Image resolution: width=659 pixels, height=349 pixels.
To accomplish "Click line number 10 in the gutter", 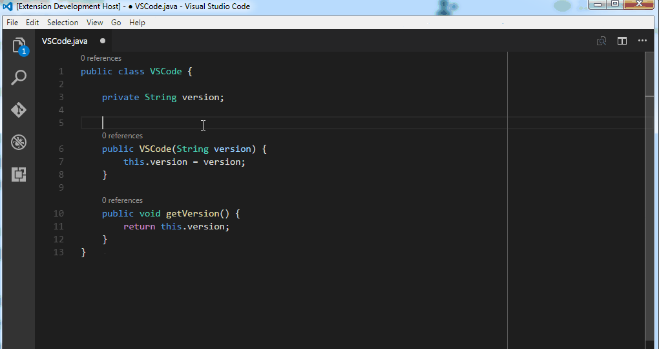I will coord(59,214).
